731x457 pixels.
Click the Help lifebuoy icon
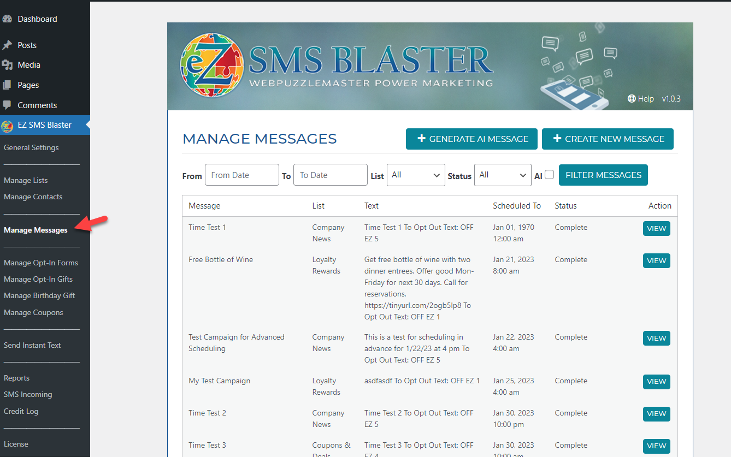632,99
